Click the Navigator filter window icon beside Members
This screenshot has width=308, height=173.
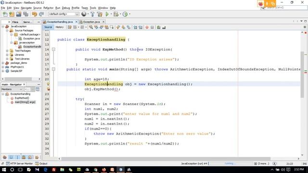[38, 89]
